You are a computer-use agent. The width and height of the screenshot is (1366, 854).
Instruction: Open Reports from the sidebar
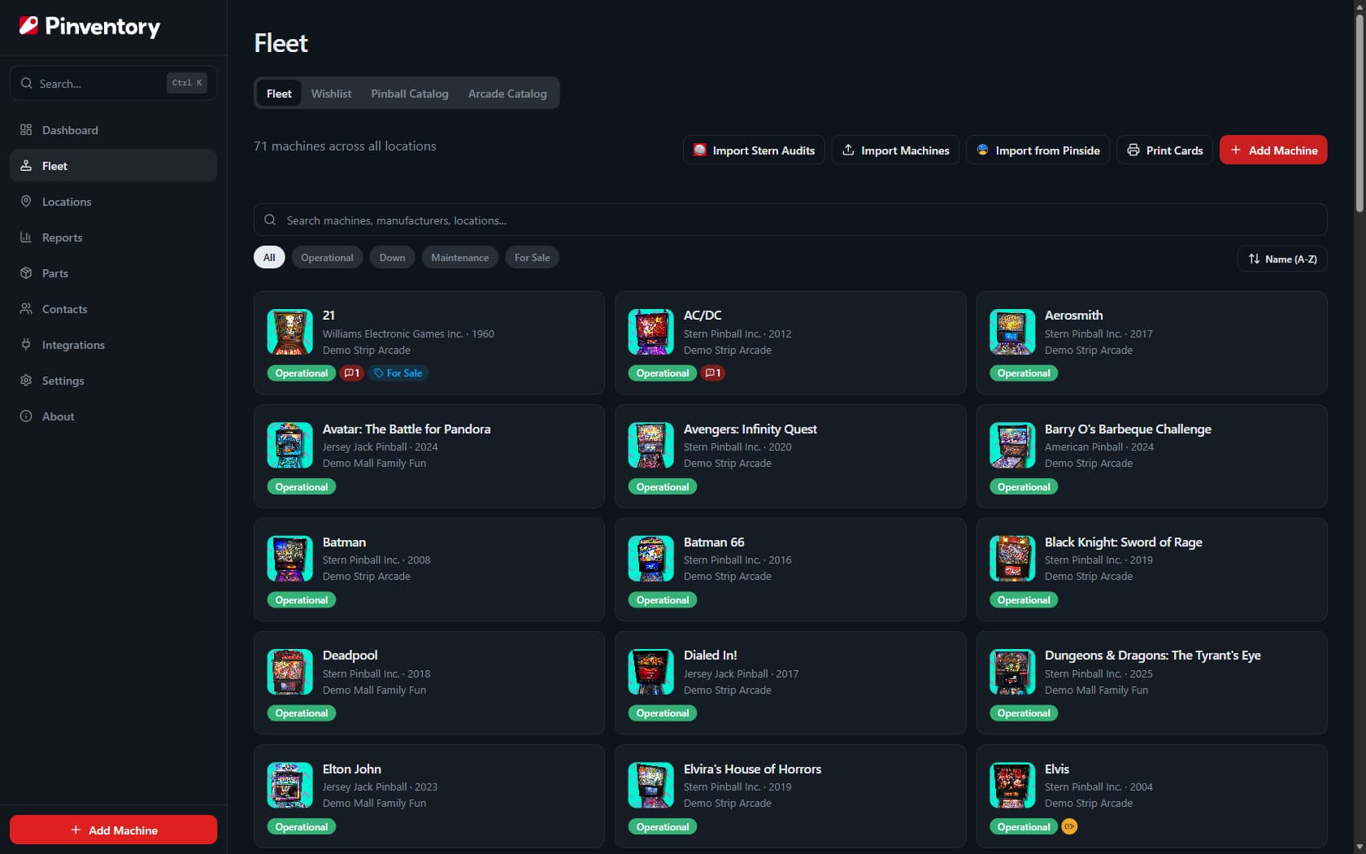coord(113,237)
